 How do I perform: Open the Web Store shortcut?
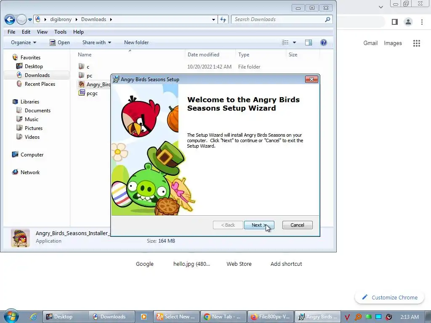(x=239, y=264)
